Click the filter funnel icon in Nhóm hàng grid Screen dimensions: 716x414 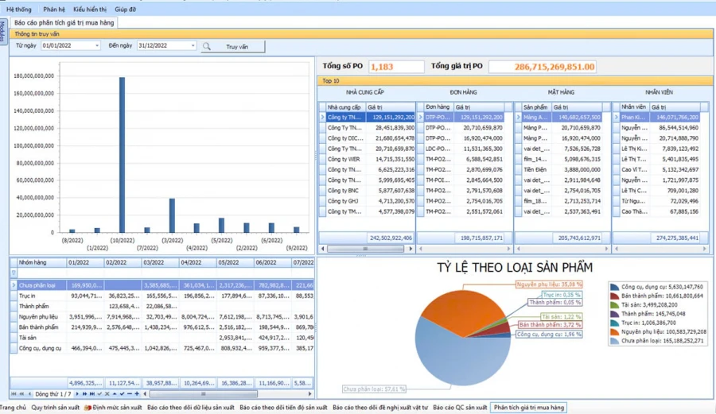(x=14, y=273)
